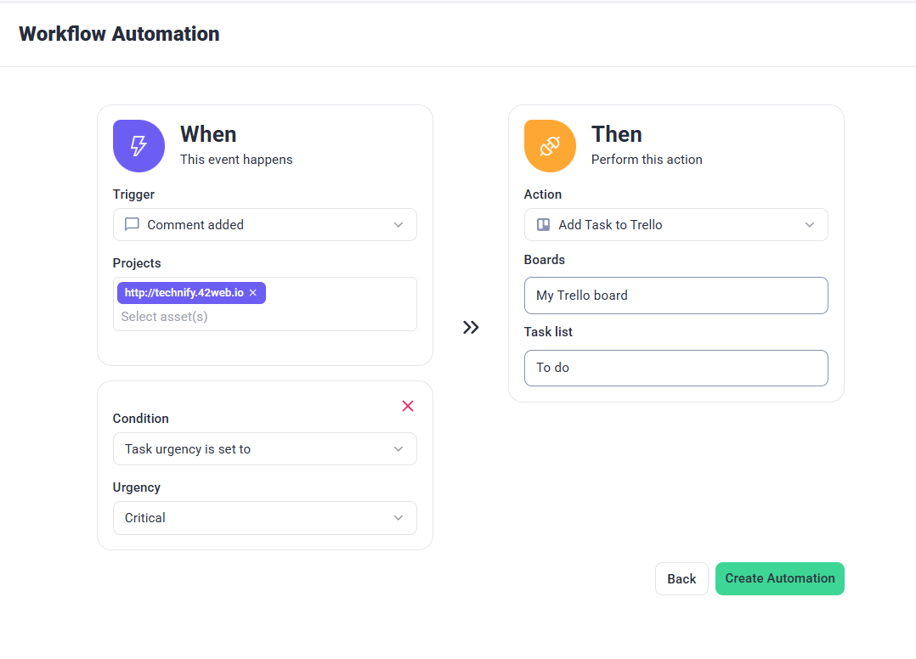916x659 pixels.
Task: Click the Workflow Automation page title
Action: click(x=119, y=34)
